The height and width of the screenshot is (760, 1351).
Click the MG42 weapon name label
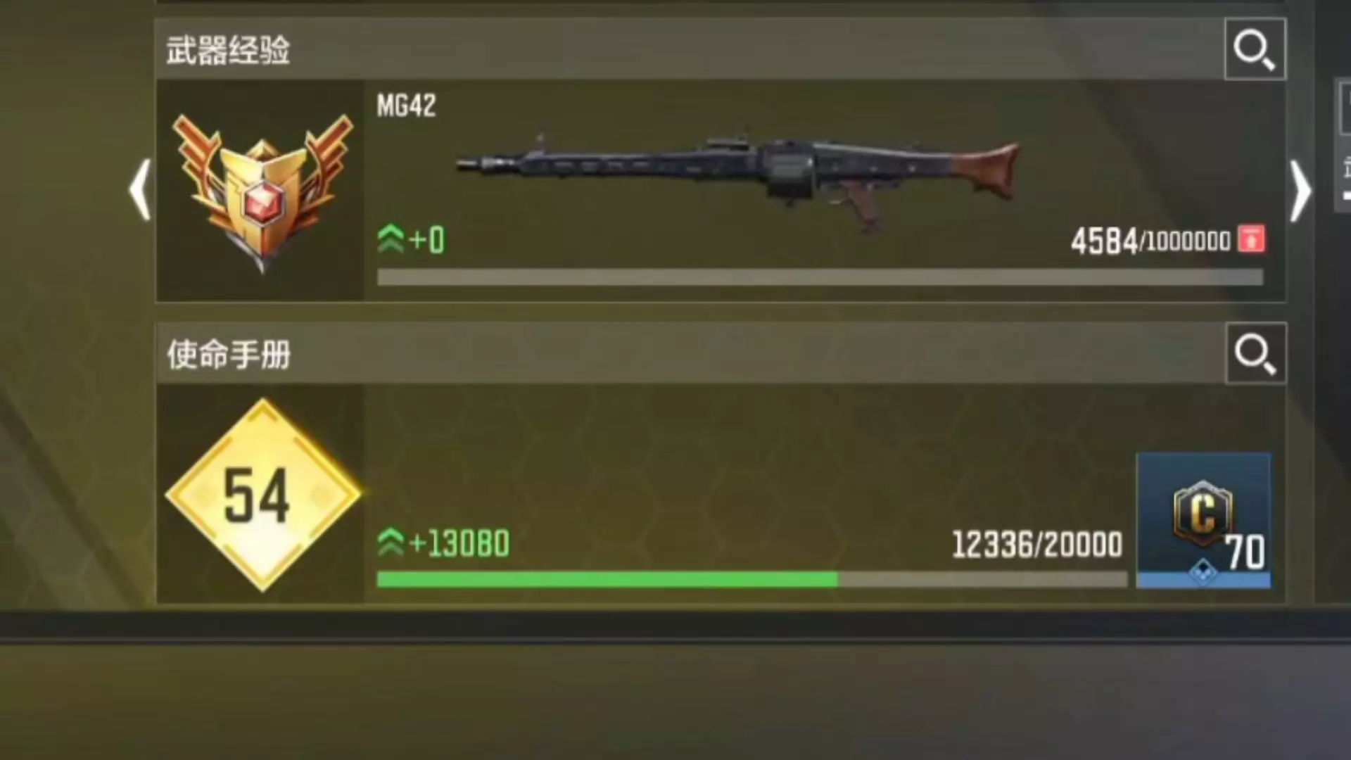[406, 106]
